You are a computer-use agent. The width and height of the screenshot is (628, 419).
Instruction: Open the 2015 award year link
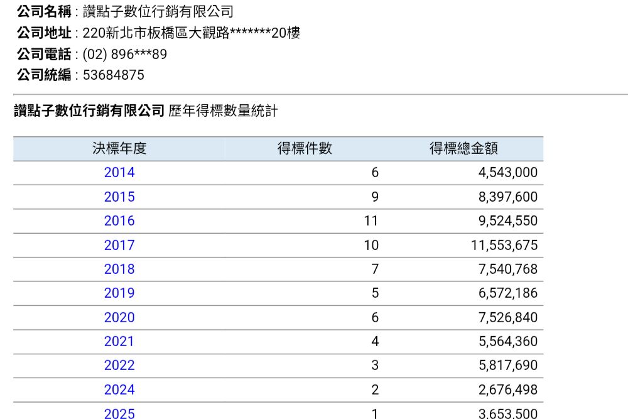119,197
